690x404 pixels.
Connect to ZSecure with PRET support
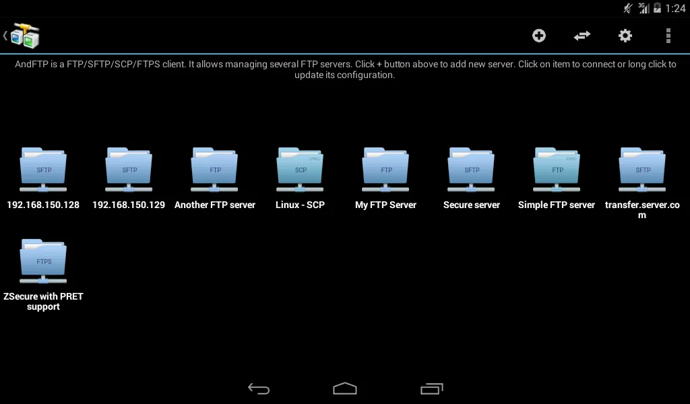(x=43, y=259)
